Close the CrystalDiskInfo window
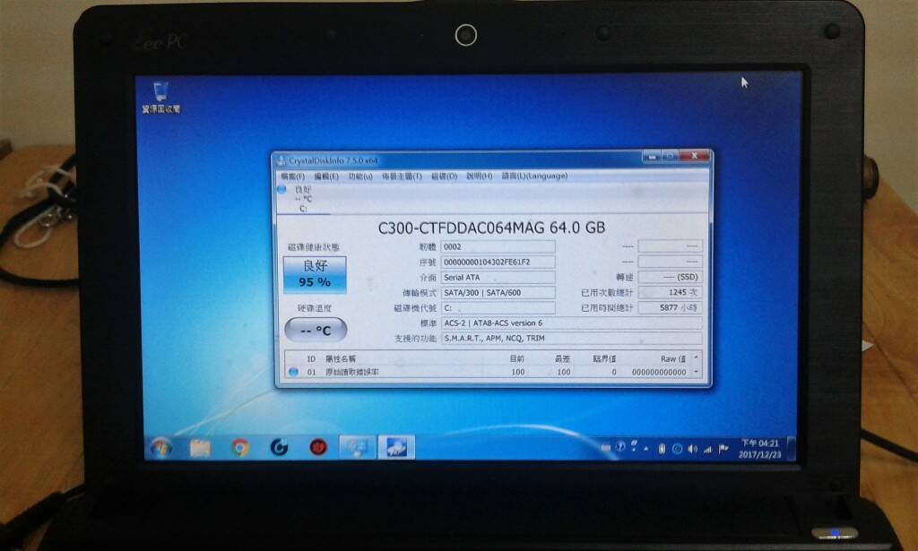This screenshot has width=918, height=551. (x=694, y=156)
